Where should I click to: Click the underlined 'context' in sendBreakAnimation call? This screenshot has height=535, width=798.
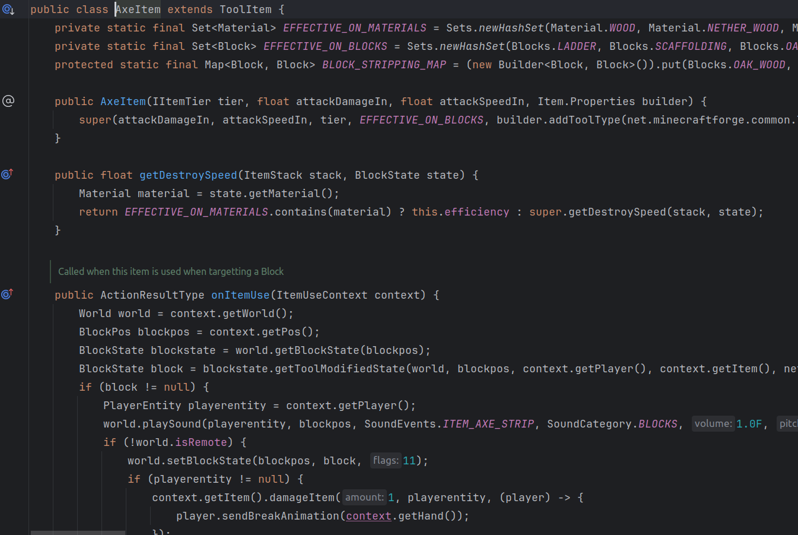[x=368, y=516]
